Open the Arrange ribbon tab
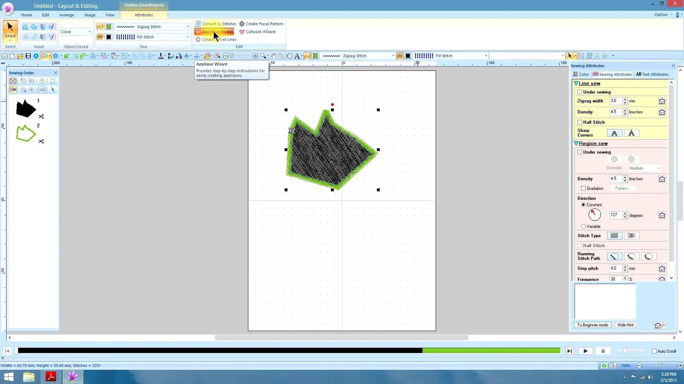This screenshot has height=384, width=684. [x=66, y=15]
